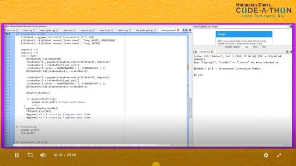Click the console eraser icon
This screenshot has width=296, height=166.
point(291,52)
